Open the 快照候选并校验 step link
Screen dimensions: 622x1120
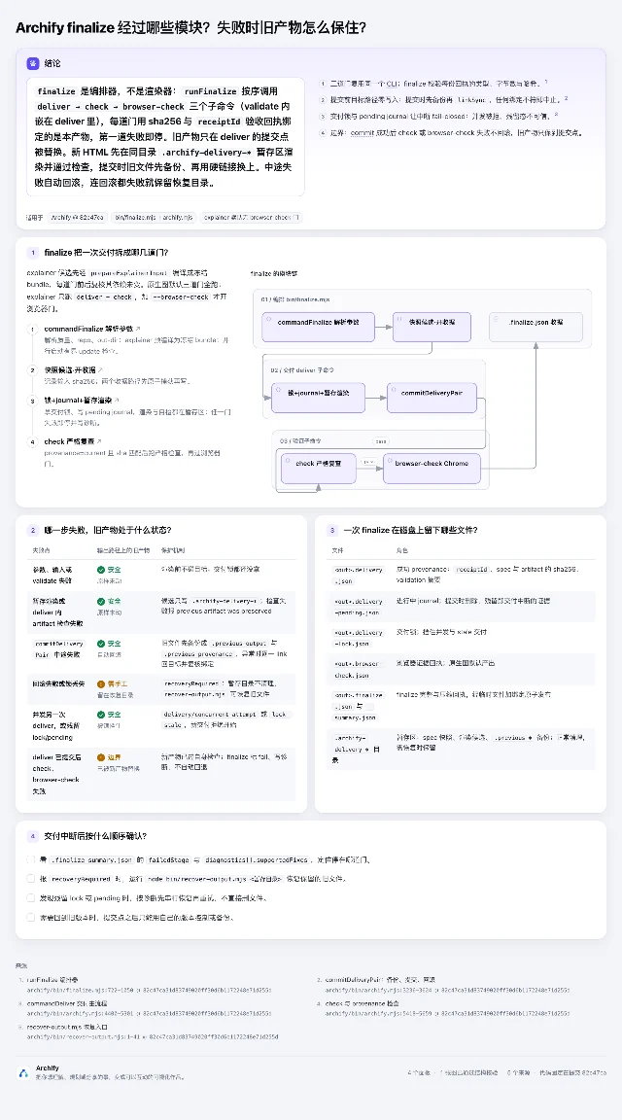[72, 370]
